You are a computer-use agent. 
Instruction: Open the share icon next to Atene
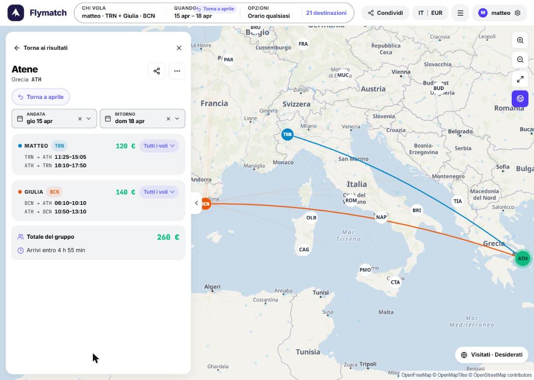click(x=156, y=71)
